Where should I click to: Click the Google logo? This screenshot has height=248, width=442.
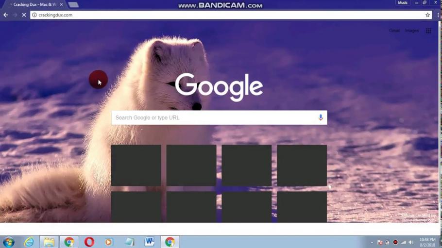tap(219, 87)
